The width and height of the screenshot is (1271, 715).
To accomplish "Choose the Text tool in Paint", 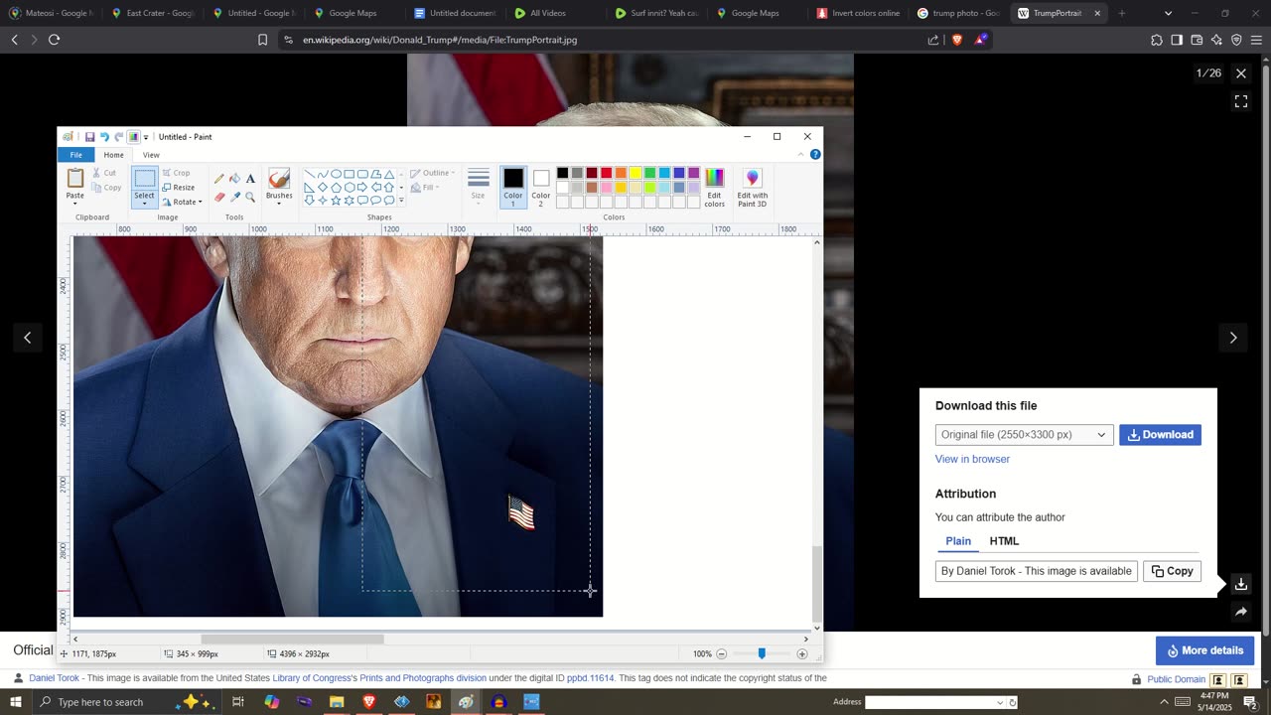I will tap(250, 179).
